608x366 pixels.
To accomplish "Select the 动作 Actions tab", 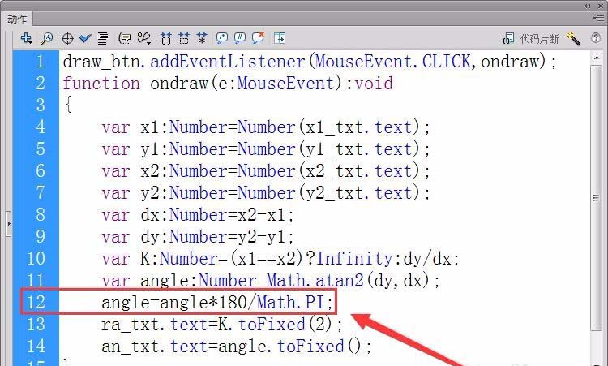I will pos(17,19).
